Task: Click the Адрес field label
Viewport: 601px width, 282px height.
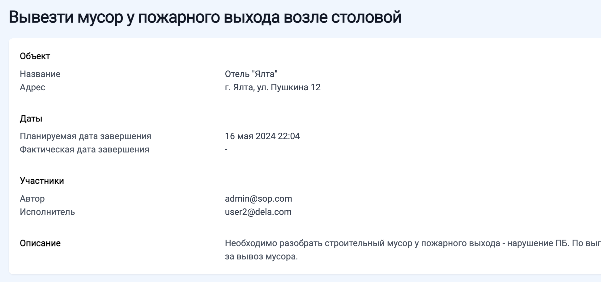Action: pos(32,88)
